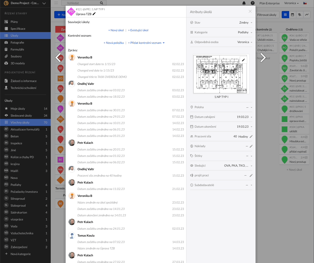The width and height of the screenshot is (314, 263).
Task: Open the Stav dropdown showing Změny
Action: point(246,23)
